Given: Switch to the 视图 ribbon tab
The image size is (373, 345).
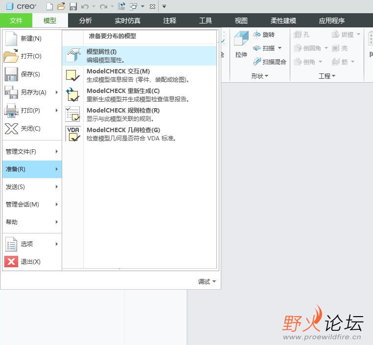Looking at the screenshot, I should 241,21.
